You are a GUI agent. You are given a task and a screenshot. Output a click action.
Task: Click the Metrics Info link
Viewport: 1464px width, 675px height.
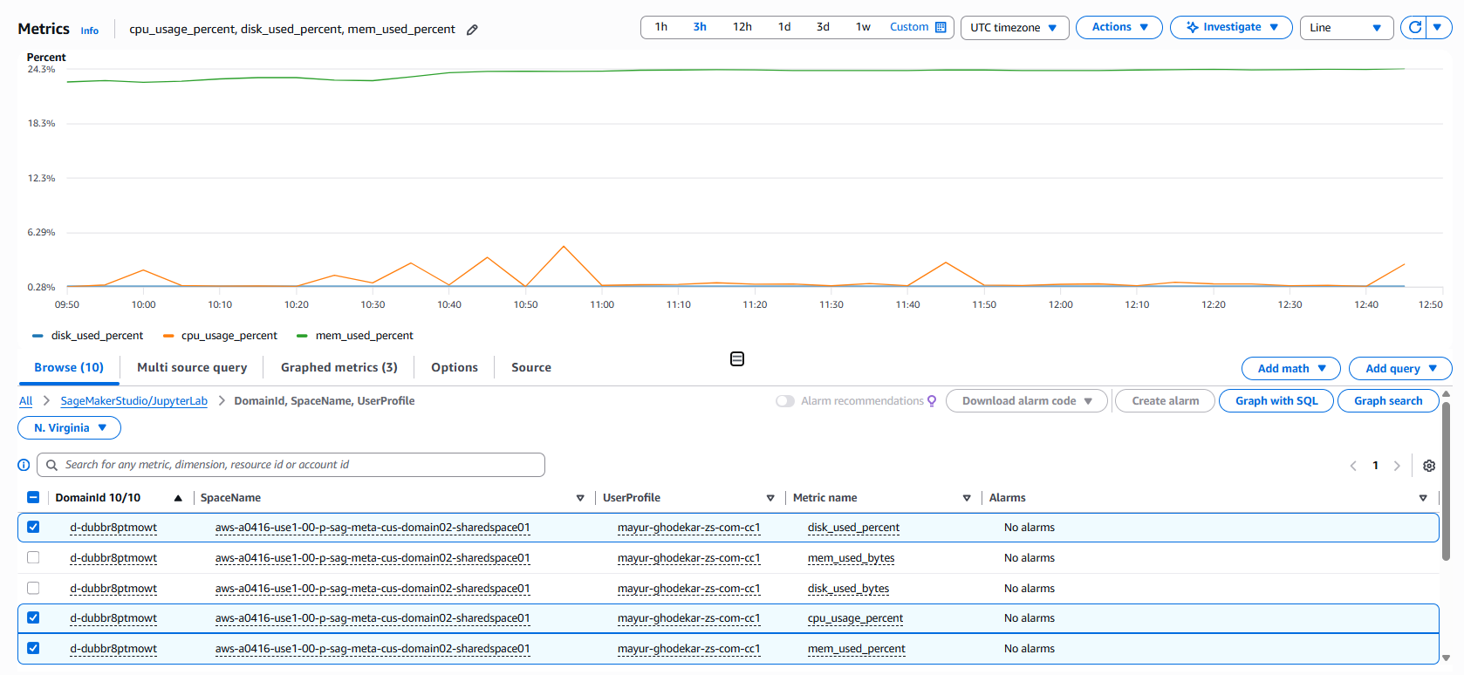[x=90, y=31]
